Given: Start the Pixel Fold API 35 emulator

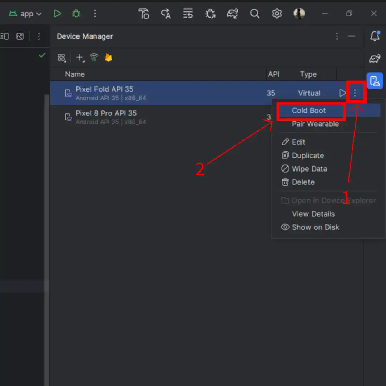Looking at the screenshot, I should (x=342, y=93).
